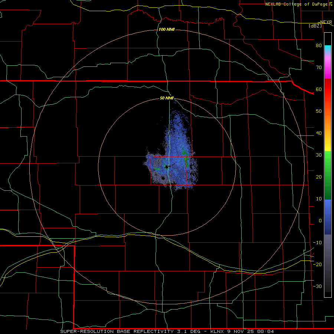Click the black radar site dot at center
Screen dimensions: 334x334
167,167
